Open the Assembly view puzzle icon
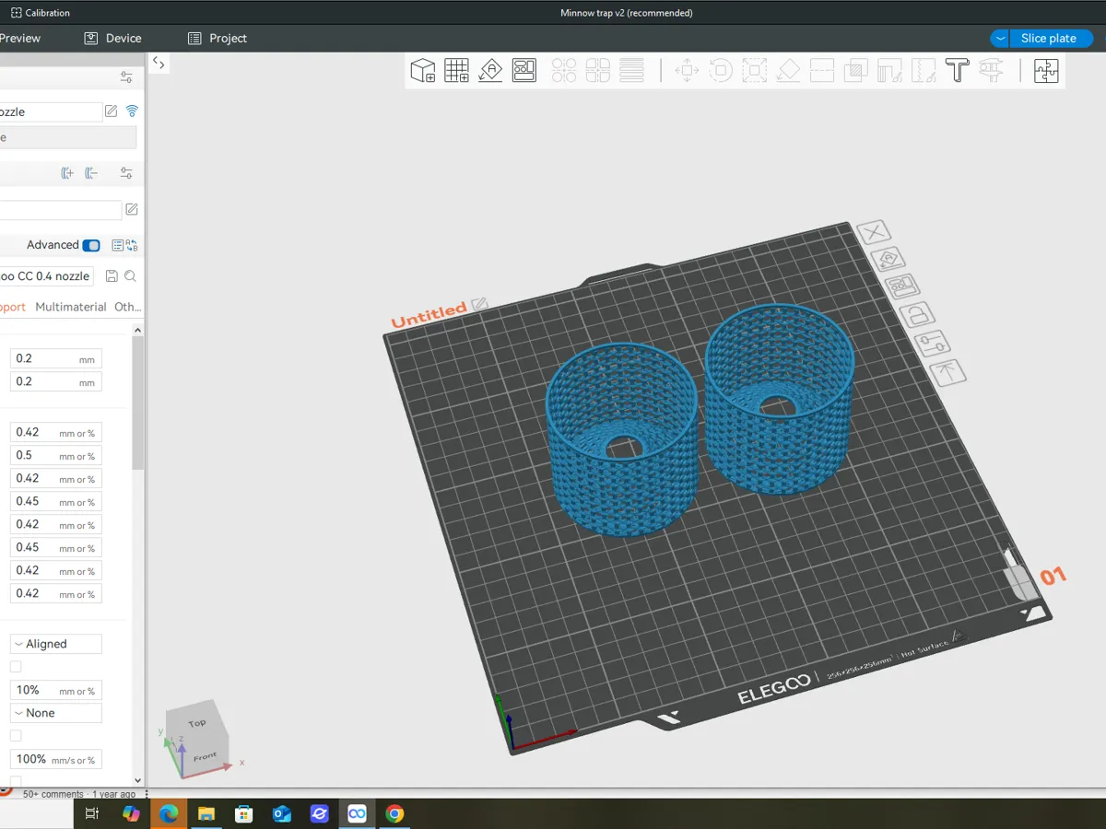The height and width of the screenshot is (829, 1106). (x=1046, y=71)
